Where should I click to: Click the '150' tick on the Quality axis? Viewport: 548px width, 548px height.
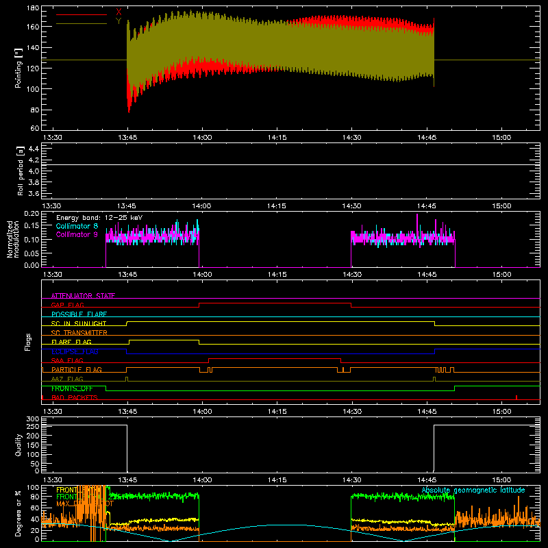33,445
